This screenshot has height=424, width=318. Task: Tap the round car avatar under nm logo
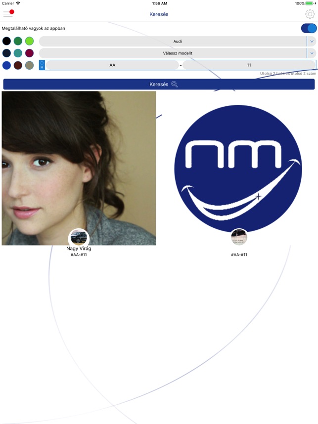point(239,237)
